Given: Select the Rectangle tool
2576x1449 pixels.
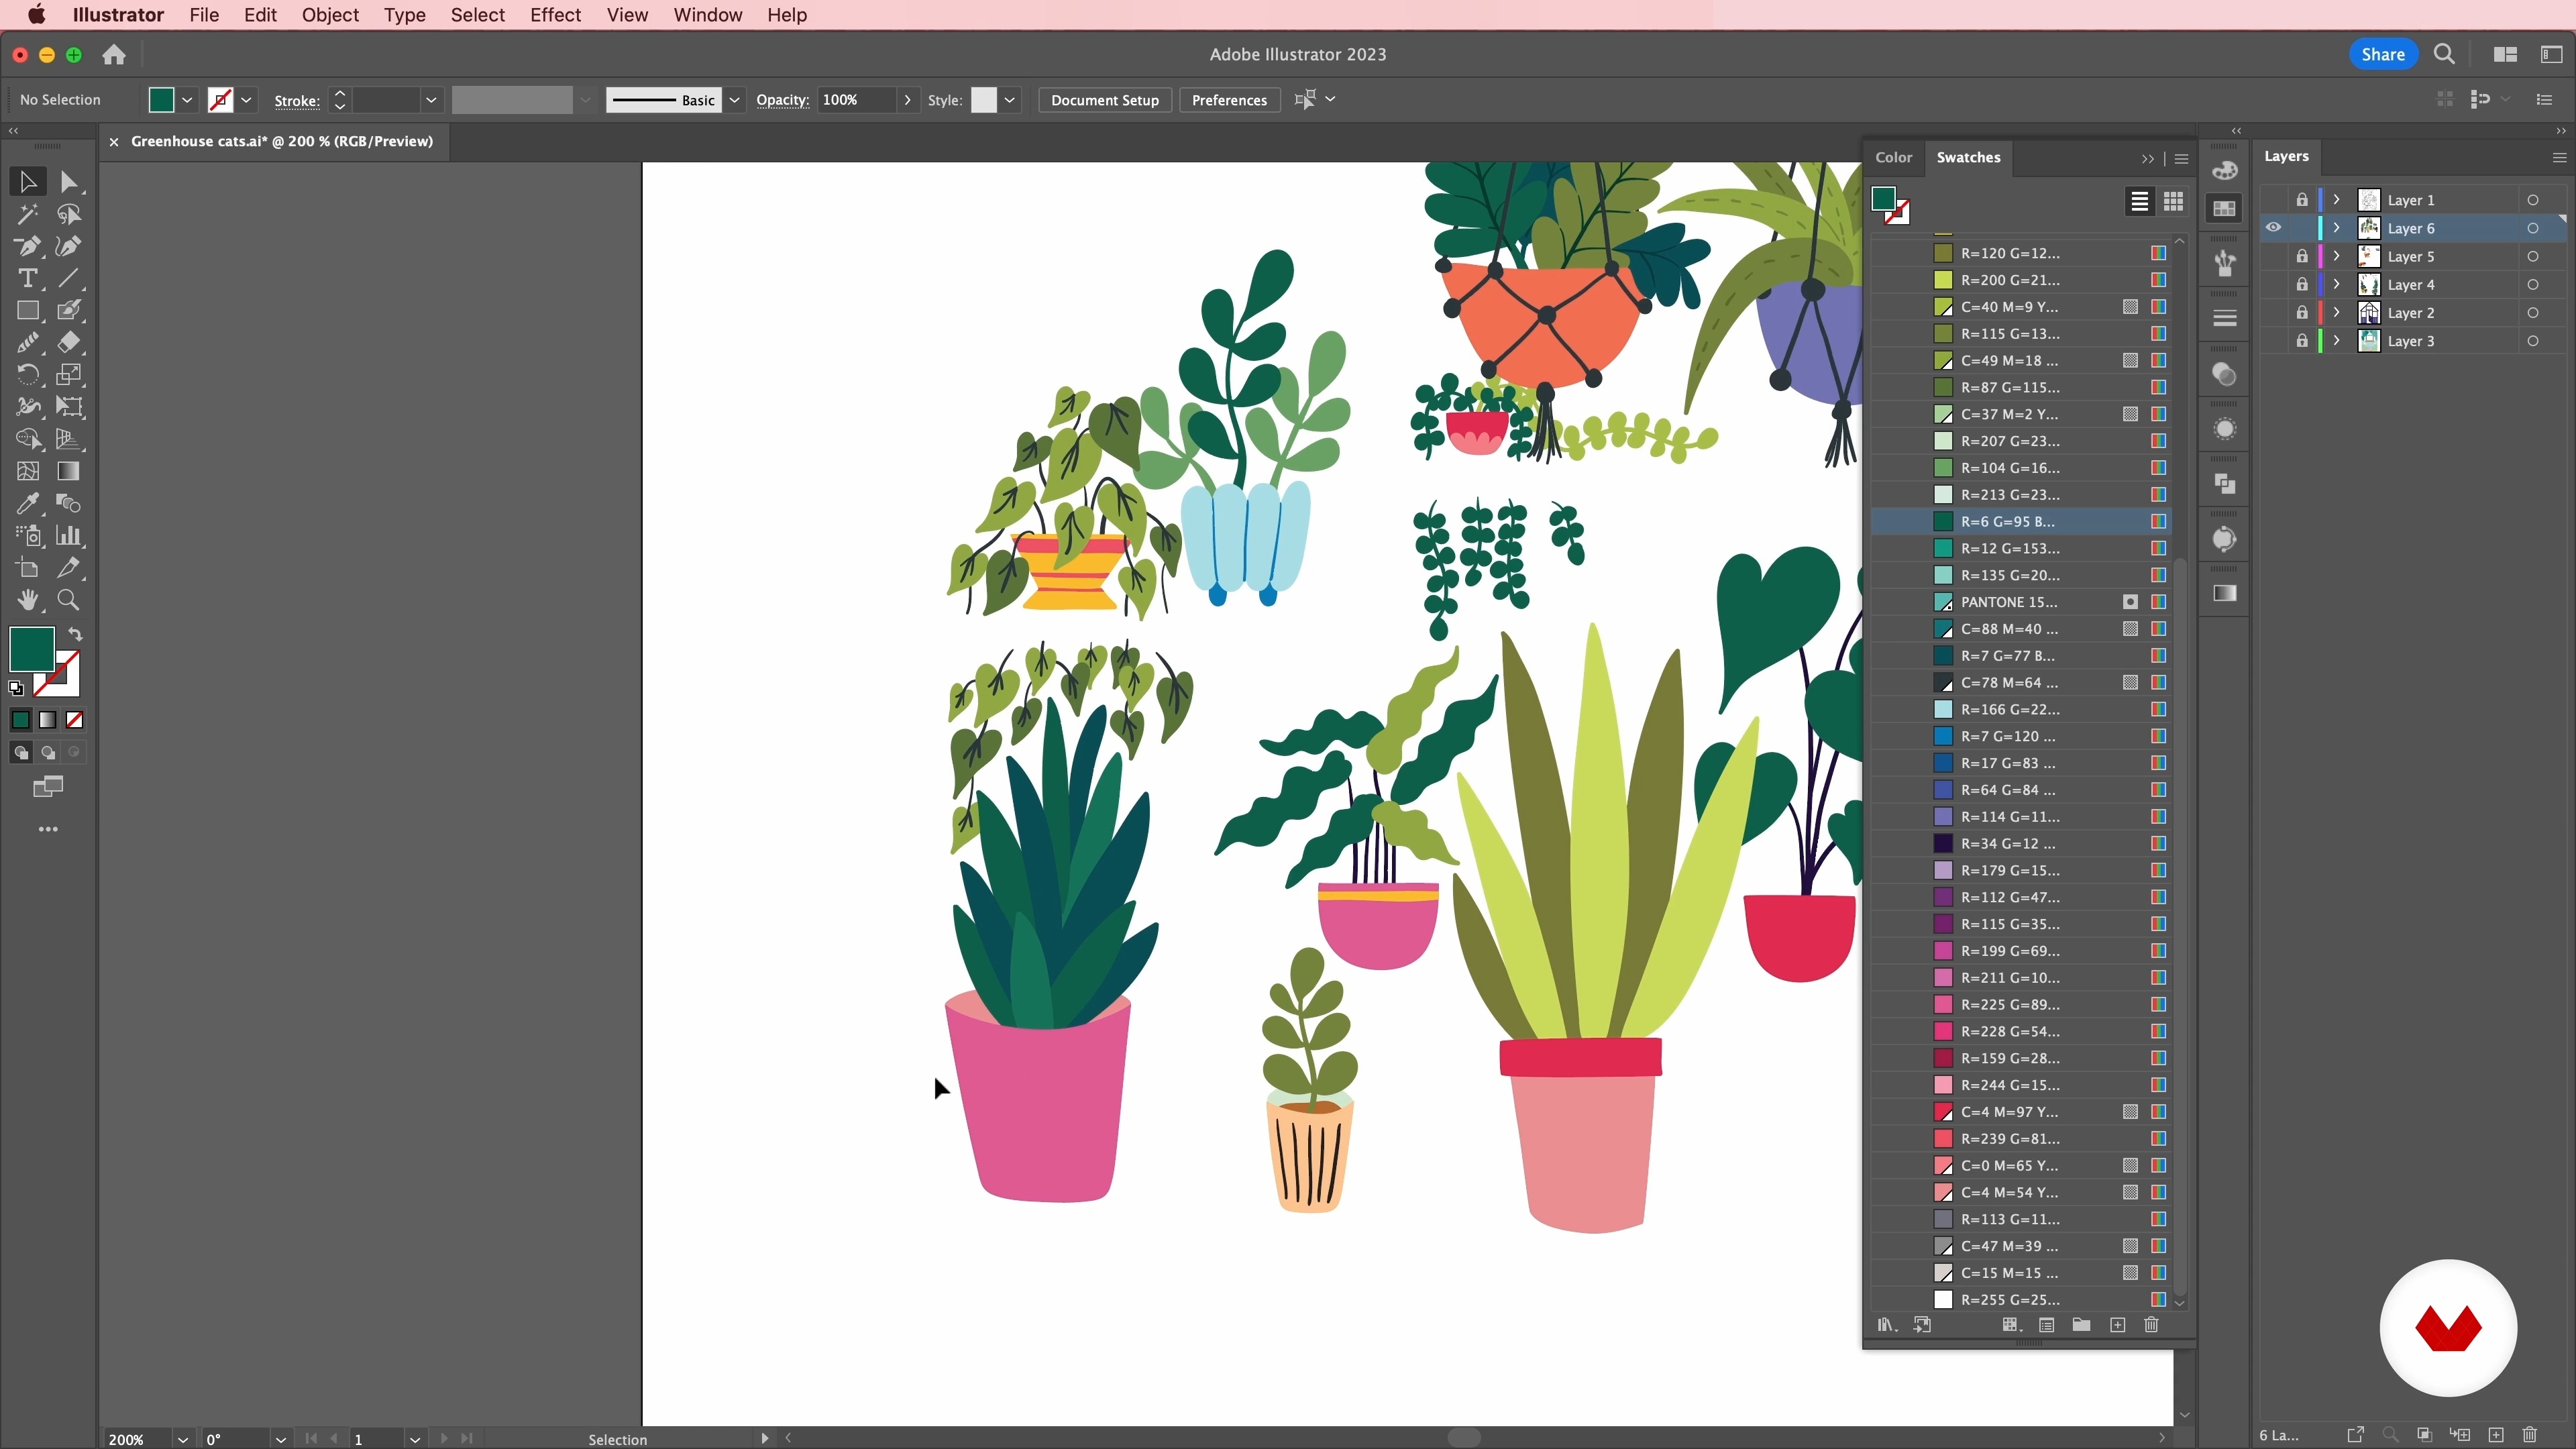Looking at the screenshot, I should 27,310.
